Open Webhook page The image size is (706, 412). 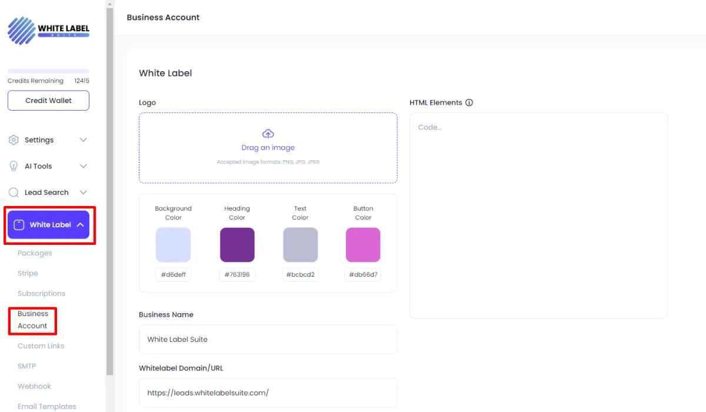(x=34, y=386)
